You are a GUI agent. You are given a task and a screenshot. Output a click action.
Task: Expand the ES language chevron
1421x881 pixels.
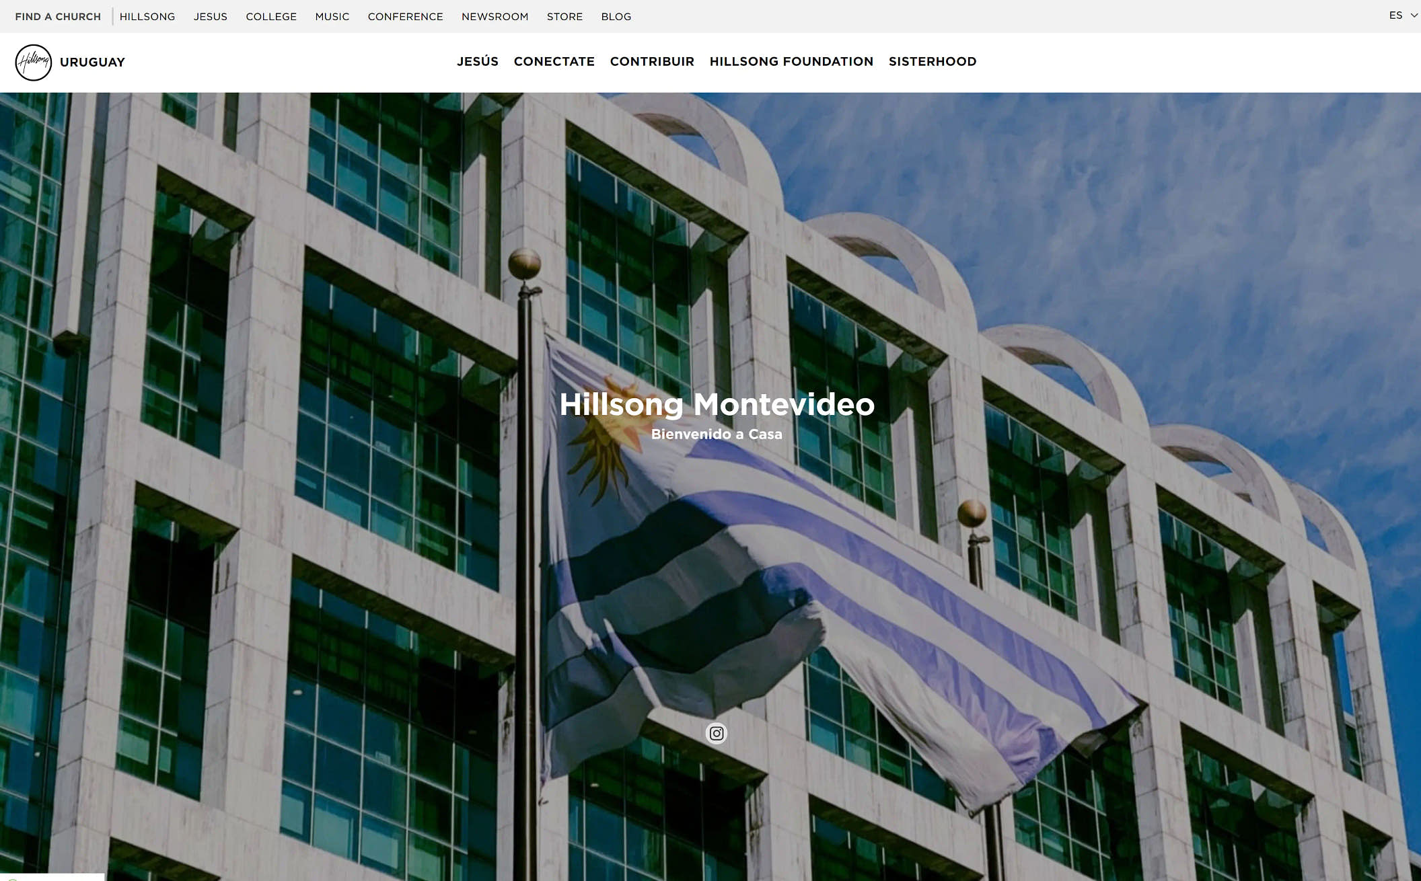click(x=1414, y=15)
